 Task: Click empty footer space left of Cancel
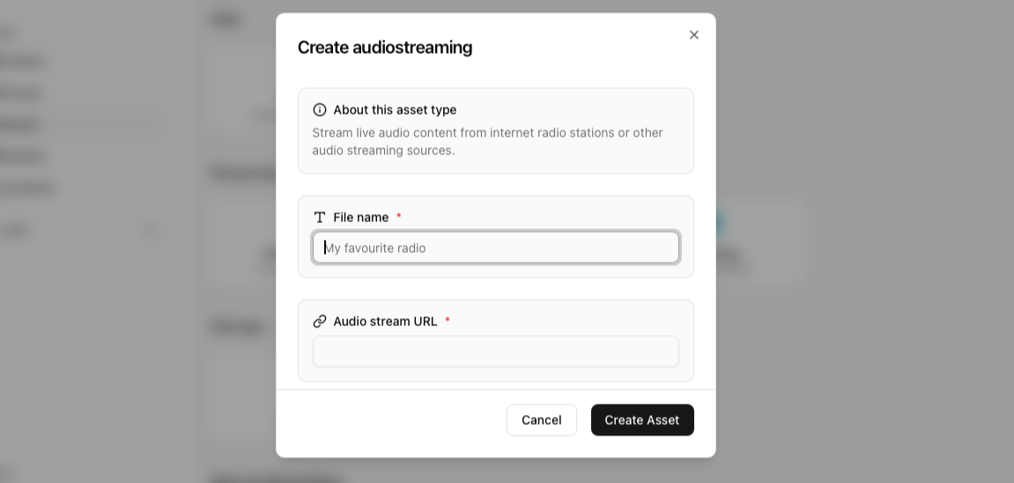(396, 420)
